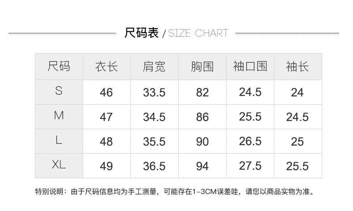Select the 袖口围 column header
The image size is (353, 211).
[250, 66]
